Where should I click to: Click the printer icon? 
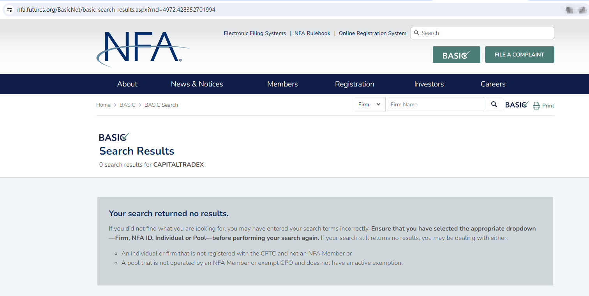[536, 106]
